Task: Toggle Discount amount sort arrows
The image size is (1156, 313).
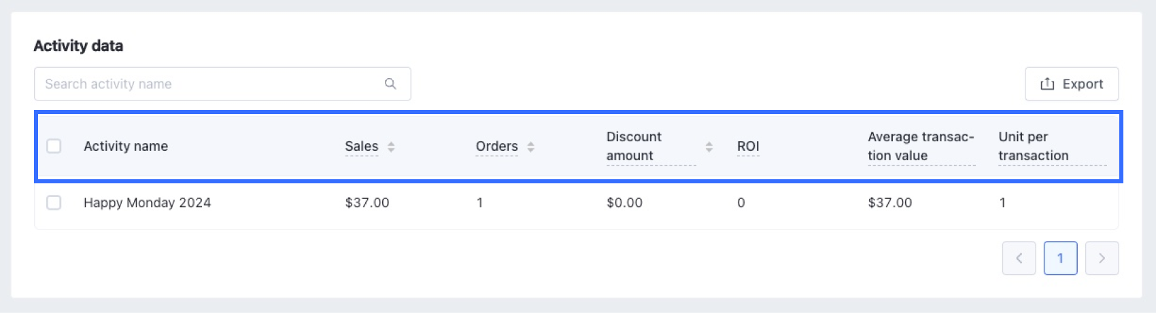Action: tap(709, 147)
